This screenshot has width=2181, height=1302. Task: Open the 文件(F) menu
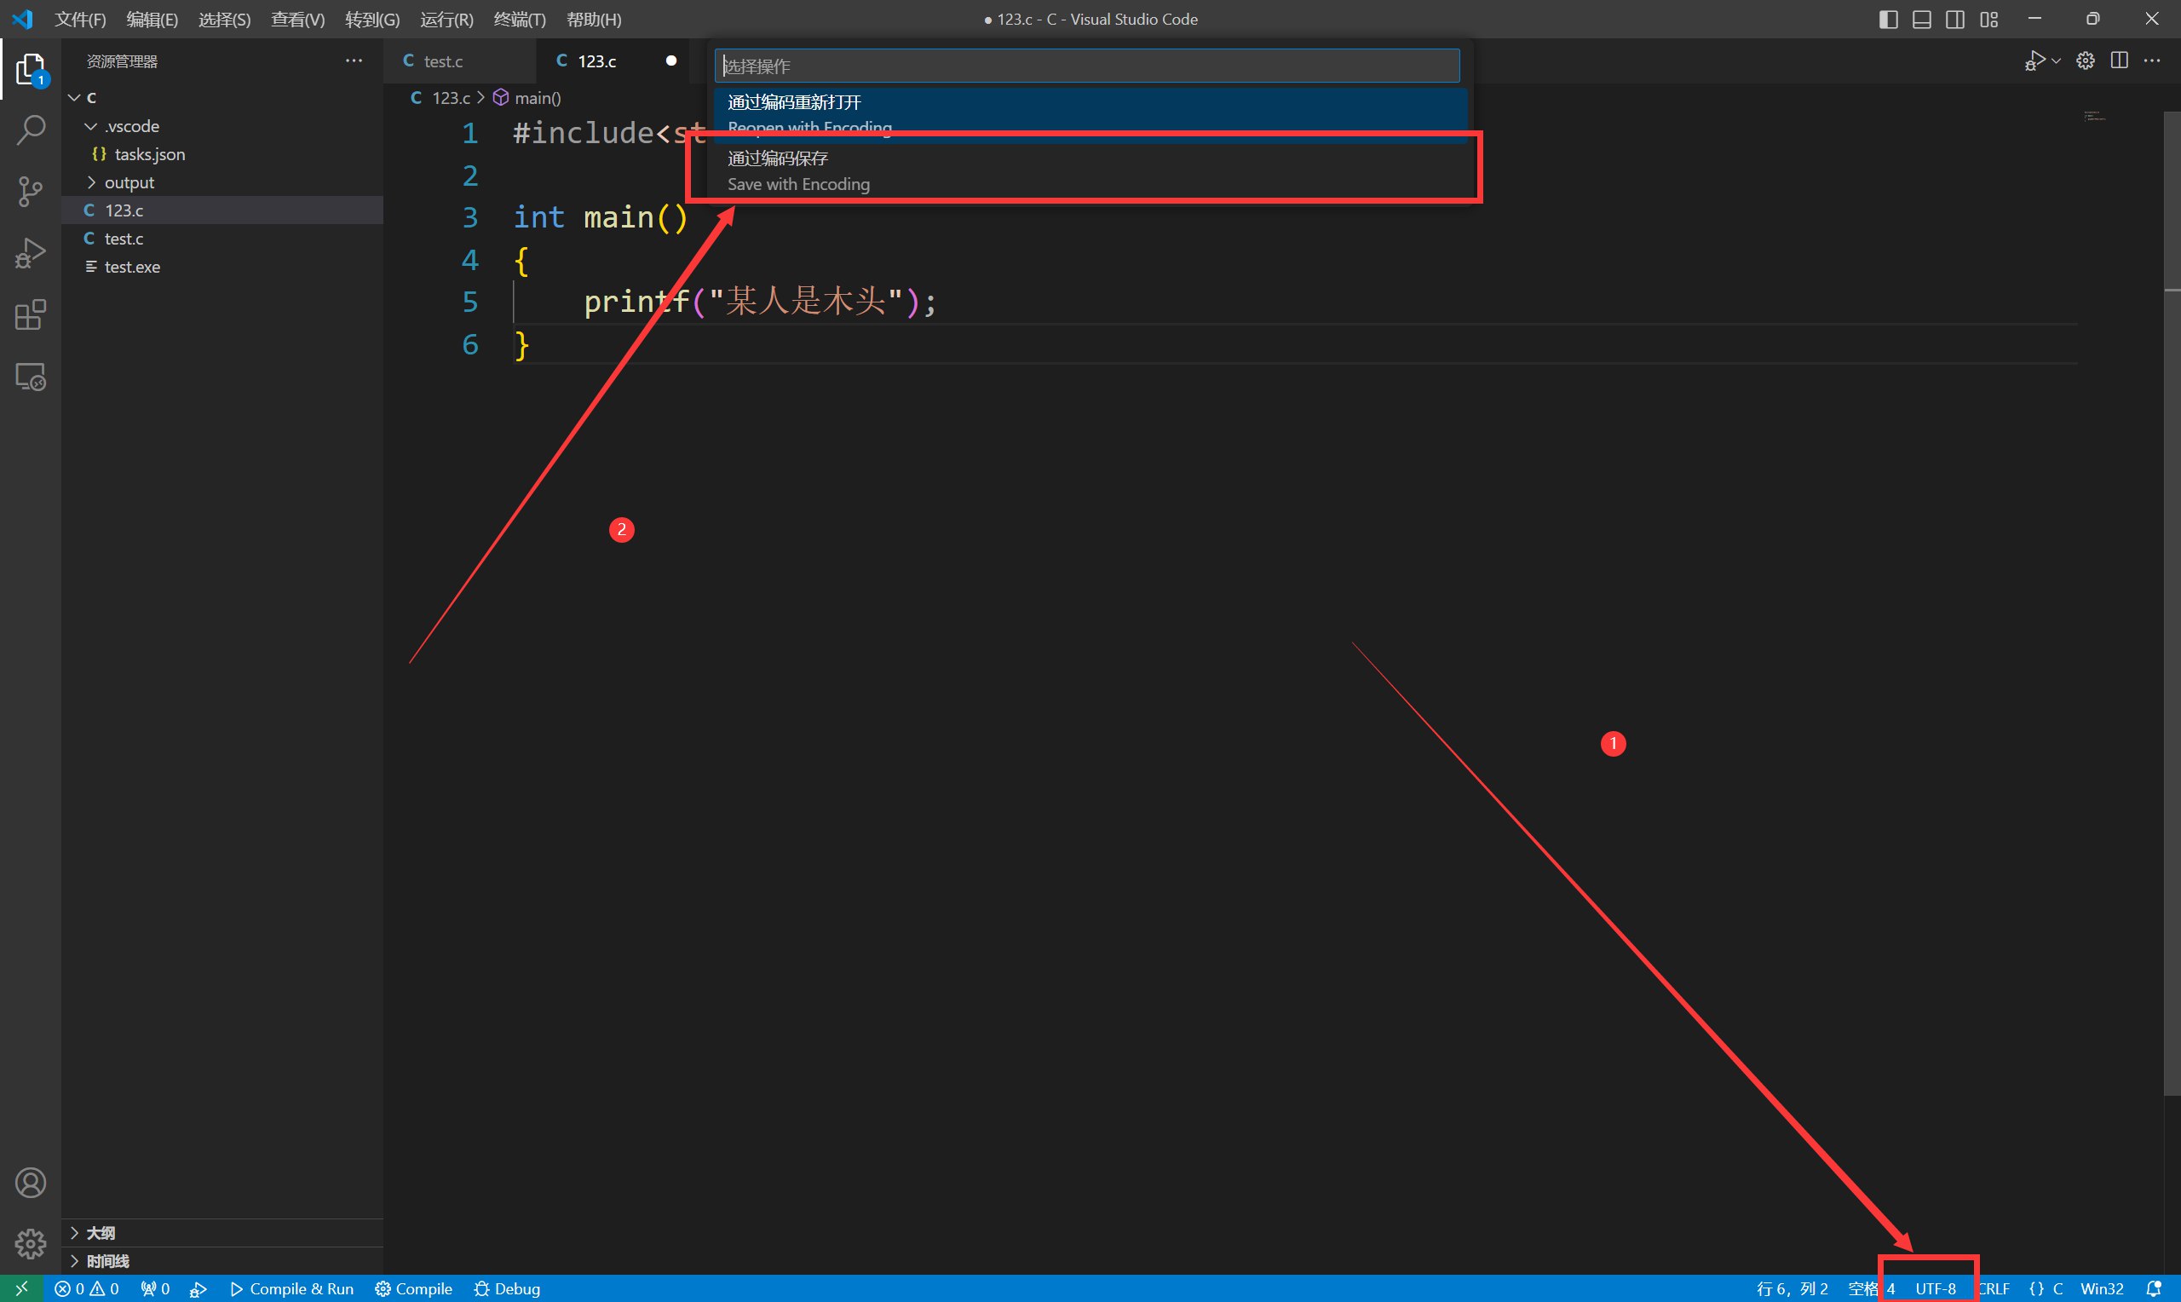pyautogui.click(x=80, y=20)
